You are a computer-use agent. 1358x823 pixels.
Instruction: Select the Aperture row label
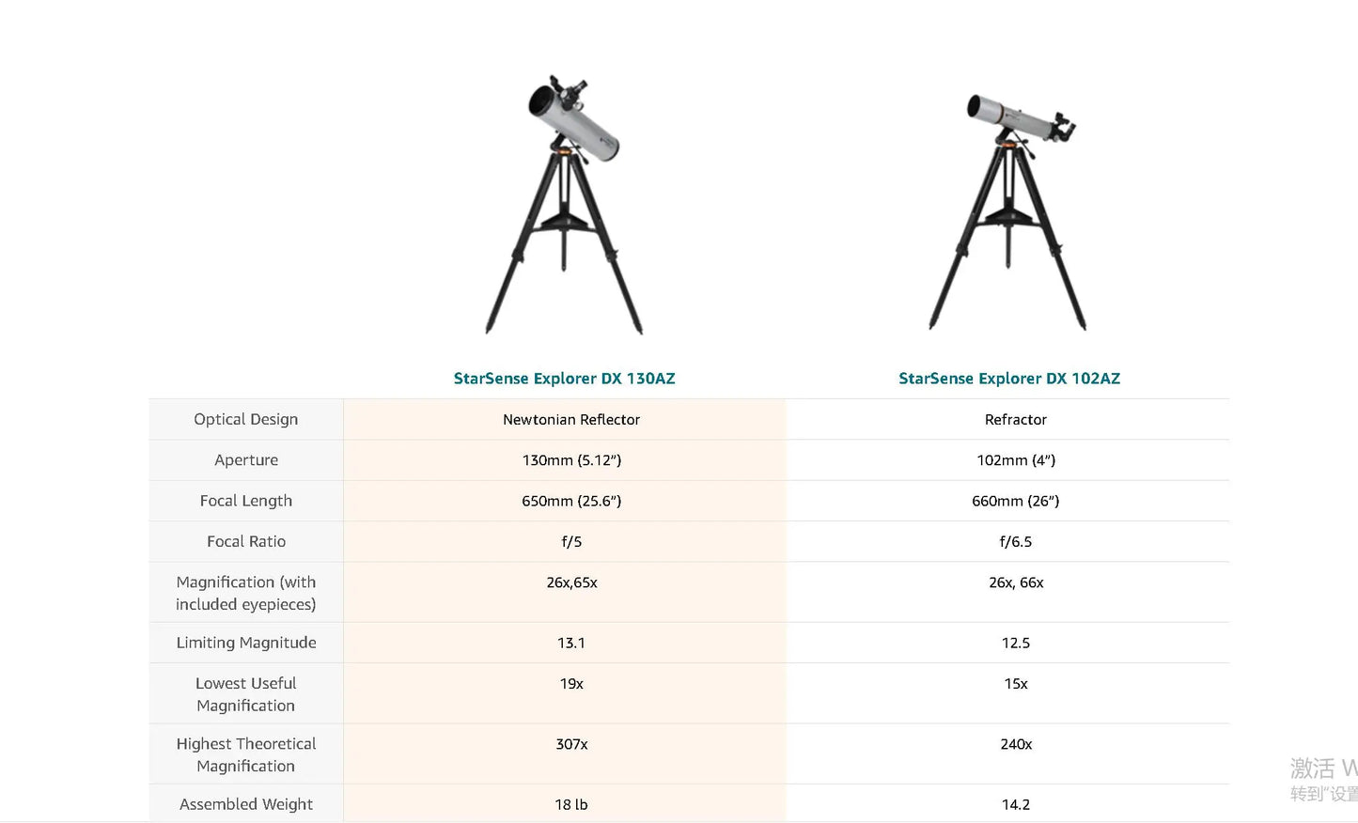click(245, 460)
